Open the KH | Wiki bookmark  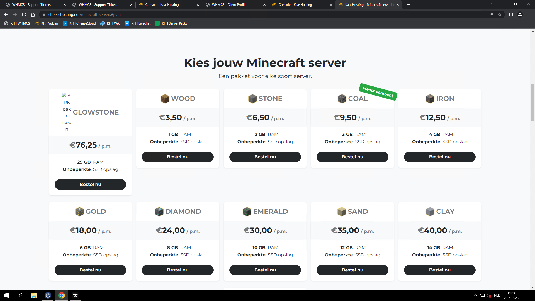pyautogui.click(x=110, y=23)
